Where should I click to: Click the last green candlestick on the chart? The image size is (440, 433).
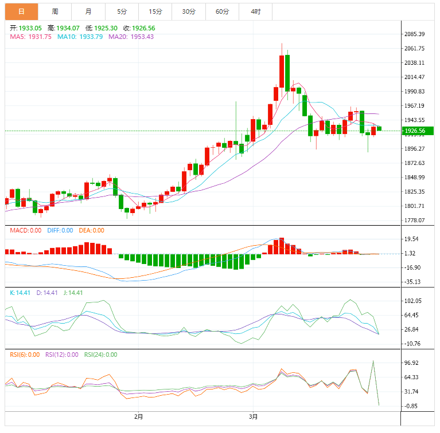coord(379,128)
